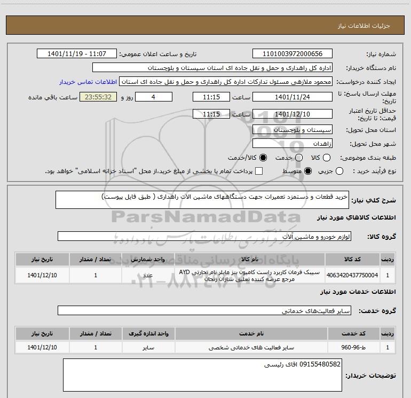Screen dimensions: 411x398
Task: Click public announcement date field 1401/11/19 - 11:07
Action: (77, 54)
